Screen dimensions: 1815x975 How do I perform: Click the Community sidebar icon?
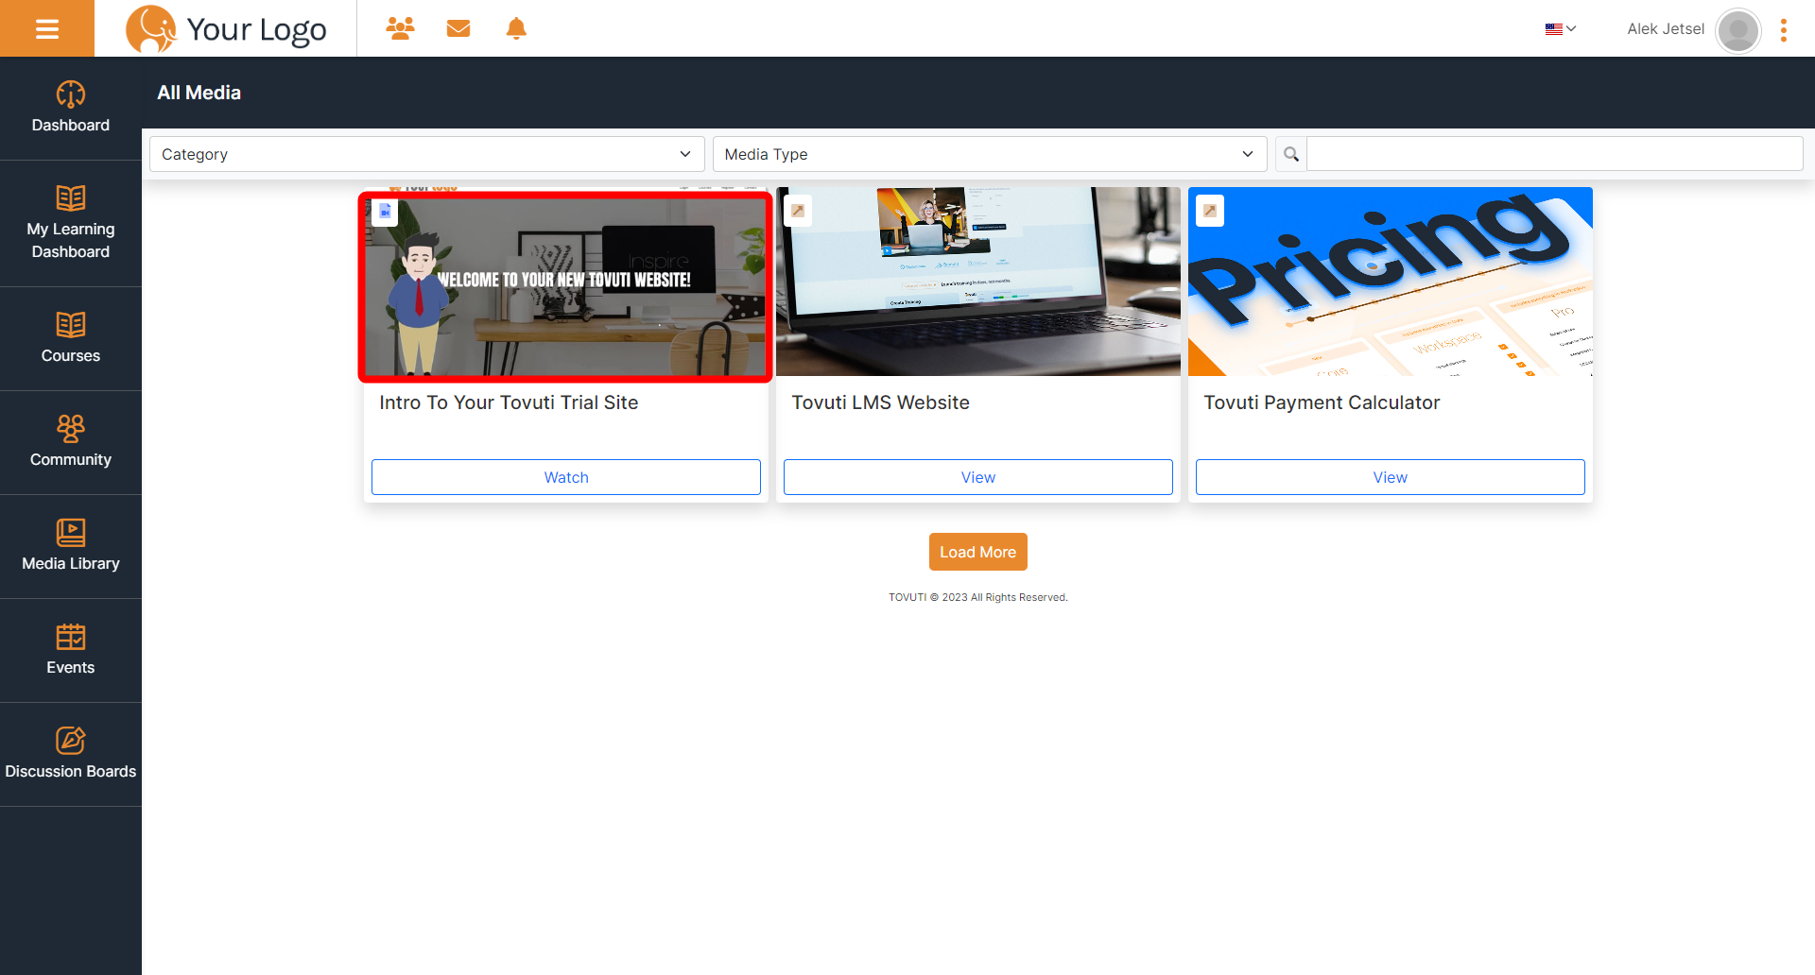(x=71, y=429)
